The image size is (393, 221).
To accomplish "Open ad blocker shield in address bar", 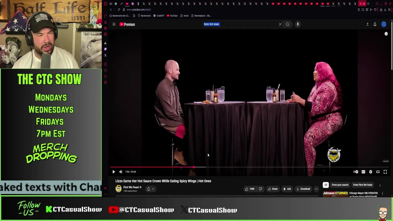I will 367,10.
